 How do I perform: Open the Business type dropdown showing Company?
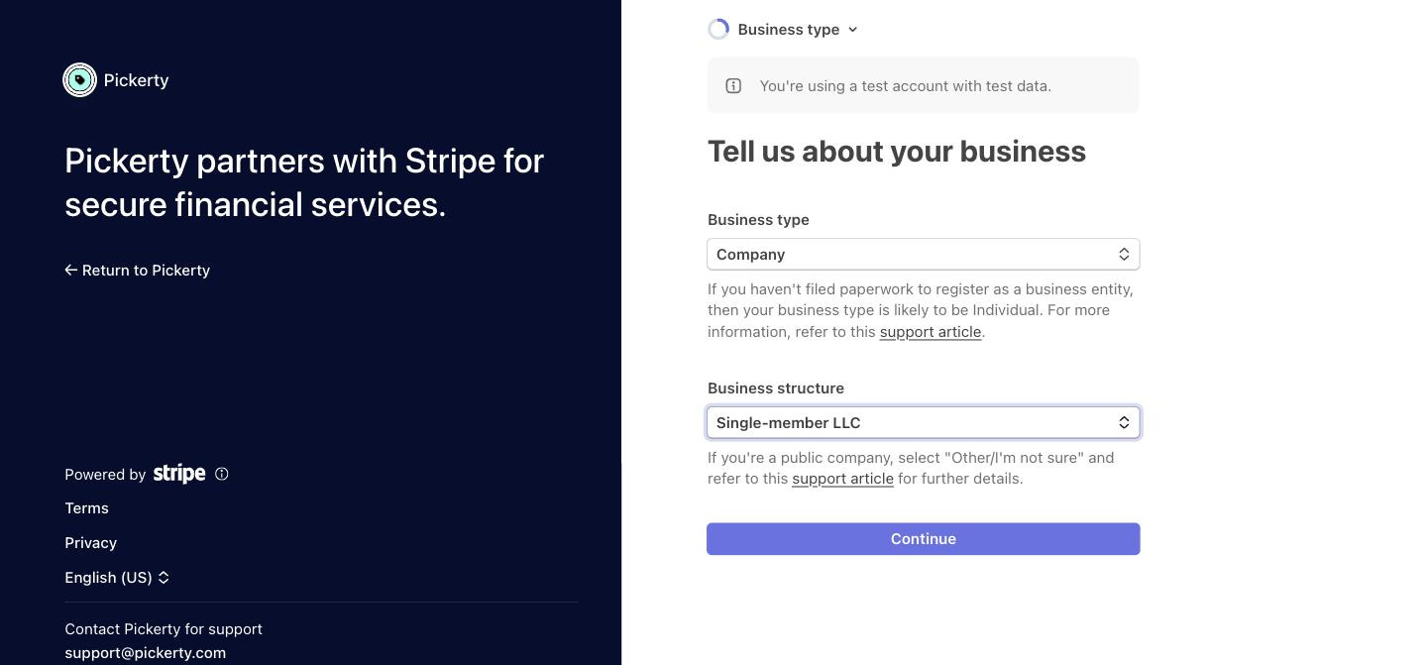tap(923, 255)
